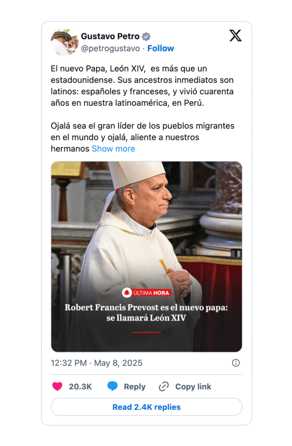Click the 20.3K likes count

80,387
